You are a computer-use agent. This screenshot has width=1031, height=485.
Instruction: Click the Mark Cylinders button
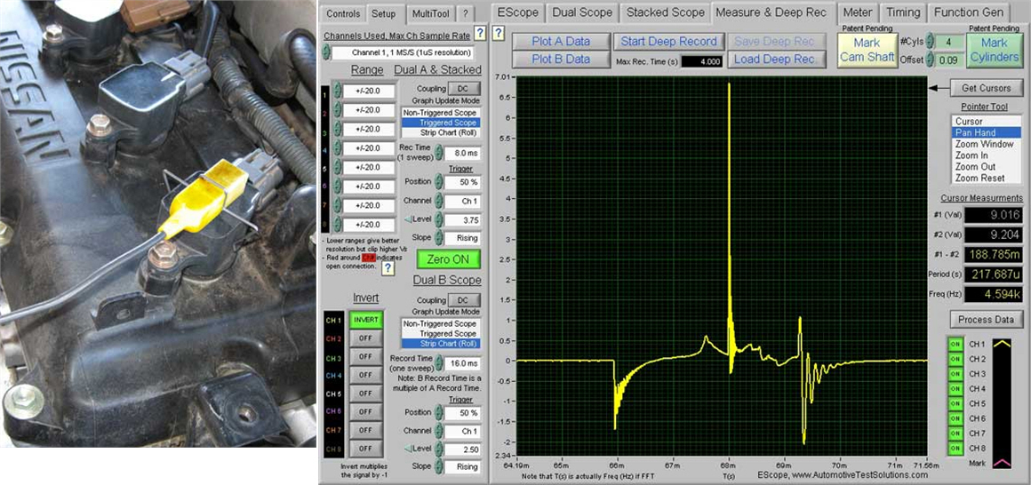(x=994, y=49)
